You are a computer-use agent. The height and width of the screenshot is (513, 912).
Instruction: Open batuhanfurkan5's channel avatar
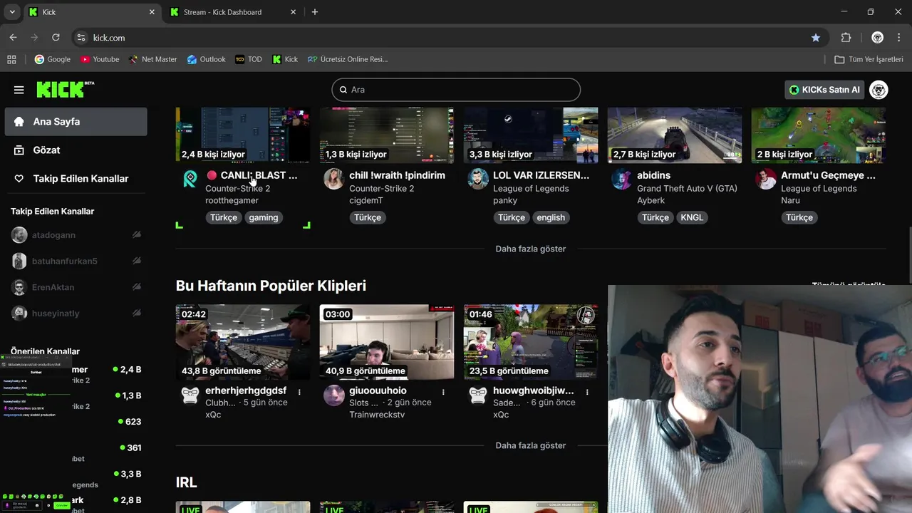(x=19, y=261)
